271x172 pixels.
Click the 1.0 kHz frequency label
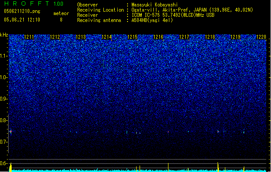point(3,77)
